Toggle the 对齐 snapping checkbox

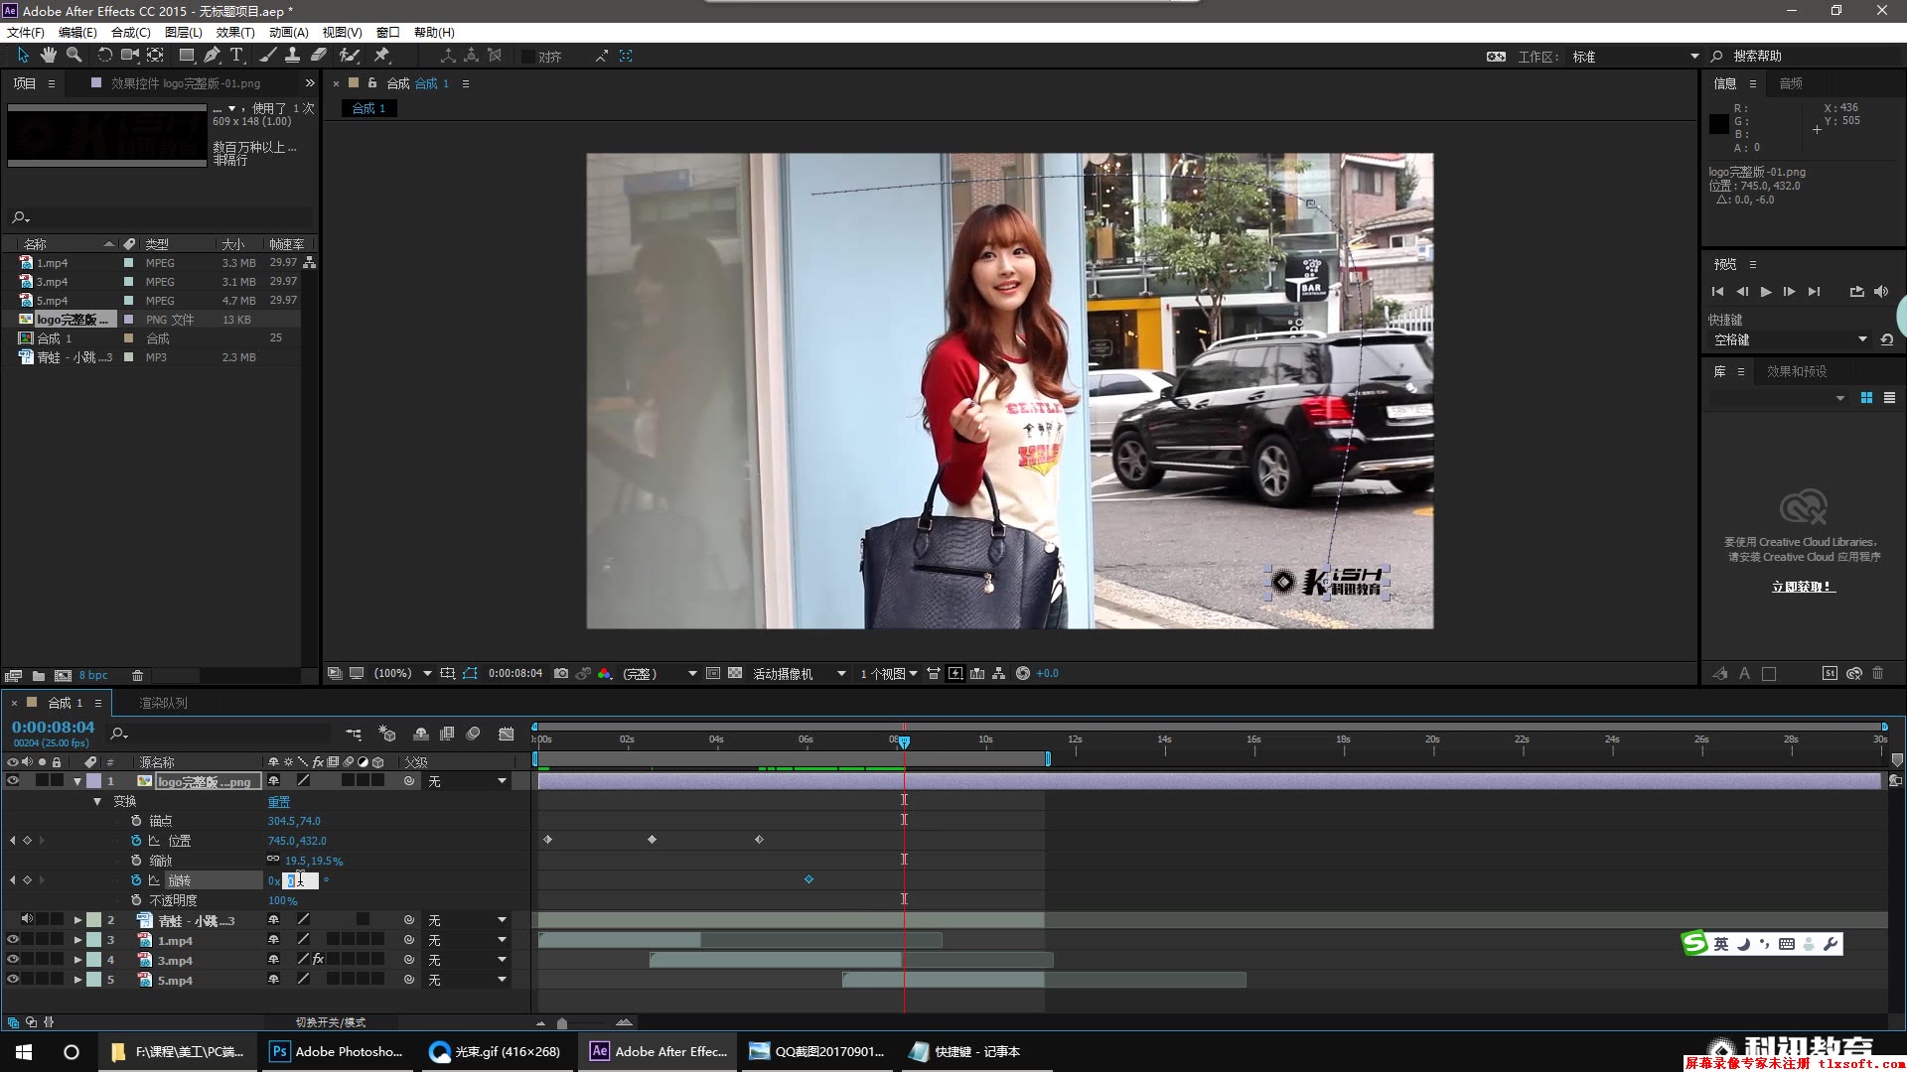coord(528,57)
